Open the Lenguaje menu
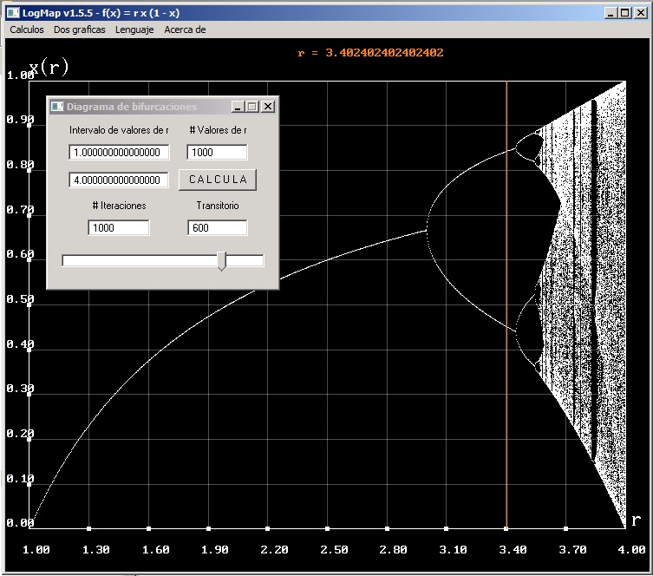This screenshot has height=576, width=653. pos(134,29)
